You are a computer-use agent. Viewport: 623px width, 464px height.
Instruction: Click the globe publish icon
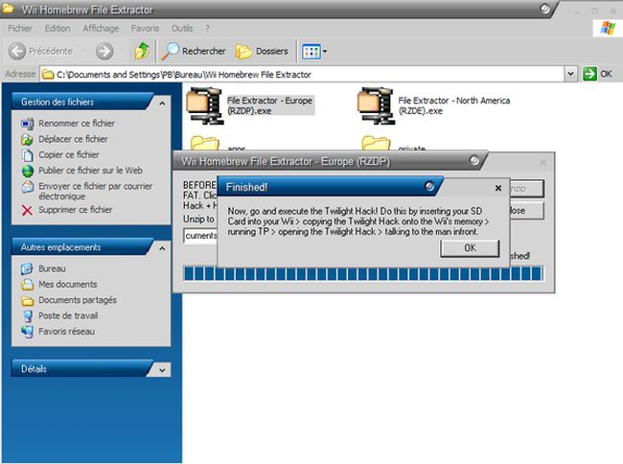coord(28,171)
